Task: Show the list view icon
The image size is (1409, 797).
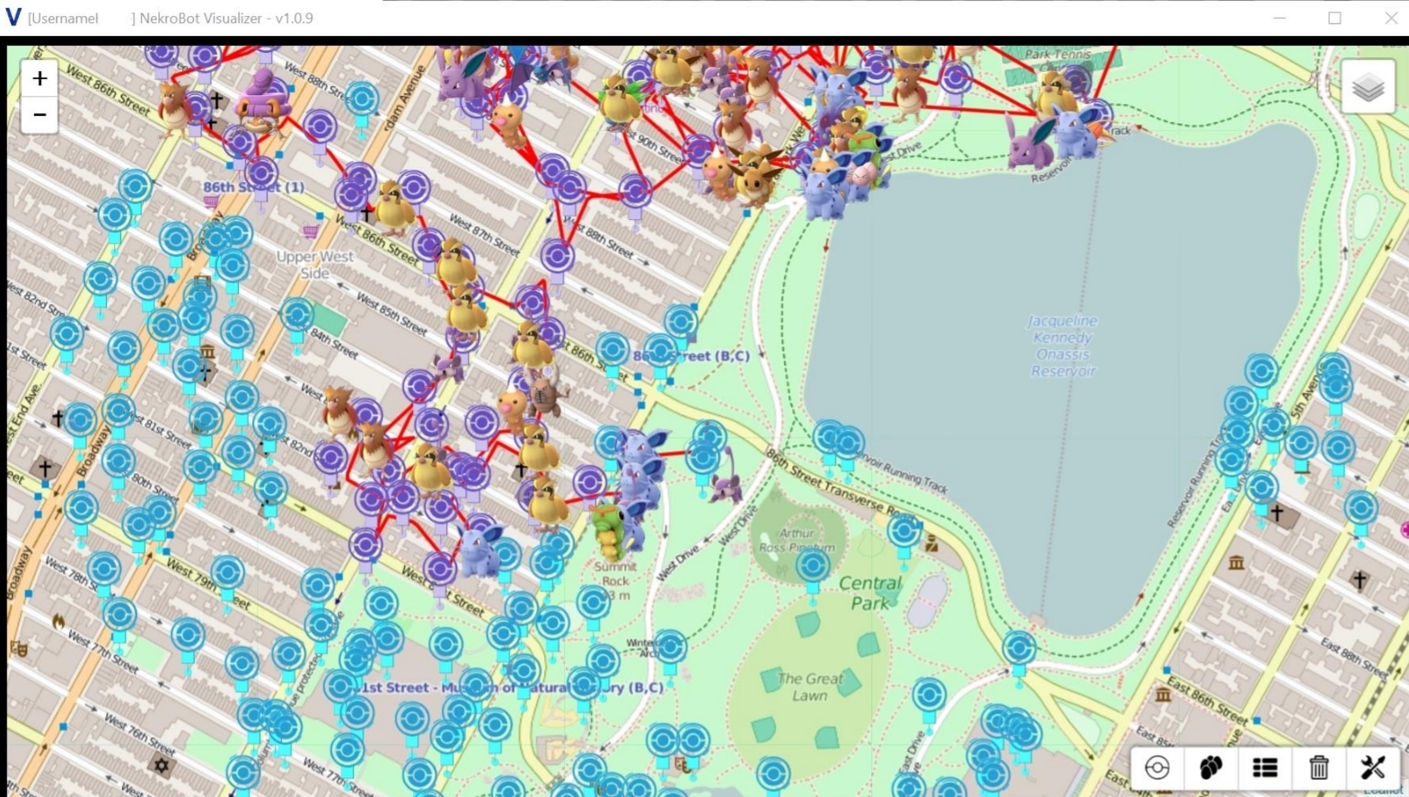Action: [x=1264, y=768]
